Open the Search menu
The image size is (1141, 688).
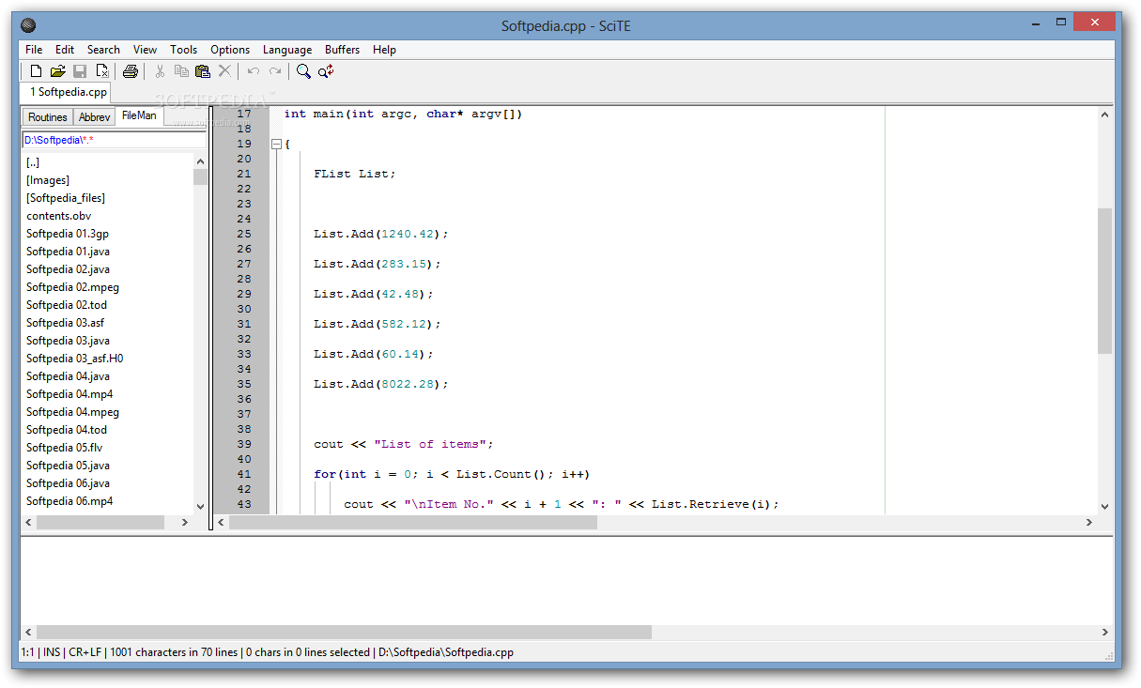tap(103, 50)
